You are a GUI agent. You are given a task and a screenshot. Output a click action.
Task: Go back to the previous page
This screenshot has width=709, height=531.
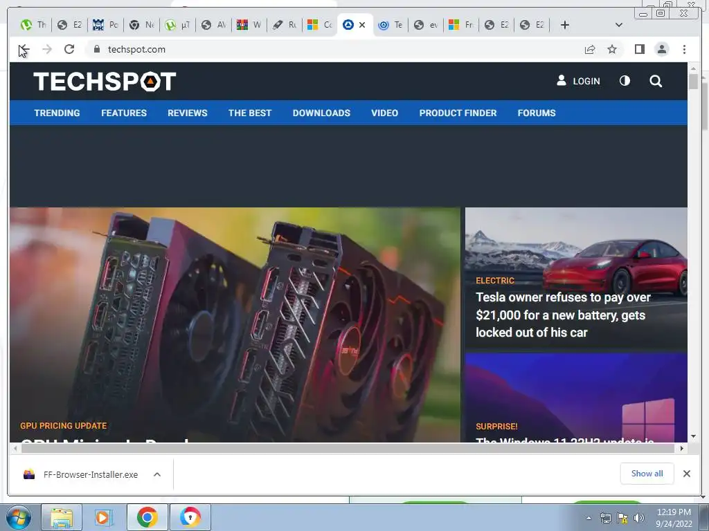(24, 49)
